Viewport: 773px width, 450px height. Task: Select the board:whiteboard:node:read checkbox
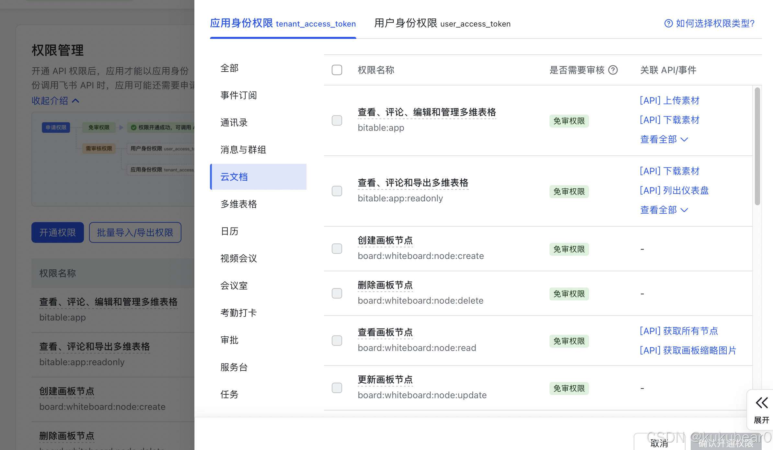click(x=337, y=341)
